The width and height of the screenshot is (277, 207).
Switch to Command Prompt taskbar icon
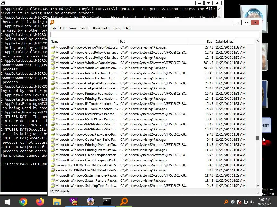click(x=107, y=202)
